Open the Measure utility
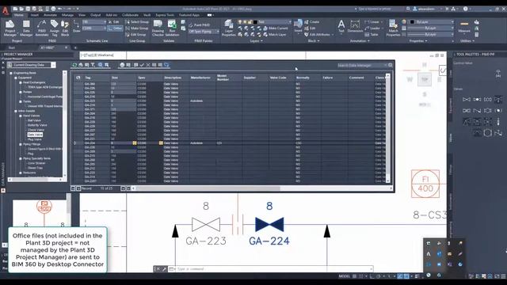The image size is (507, 285). coord(464,26)
